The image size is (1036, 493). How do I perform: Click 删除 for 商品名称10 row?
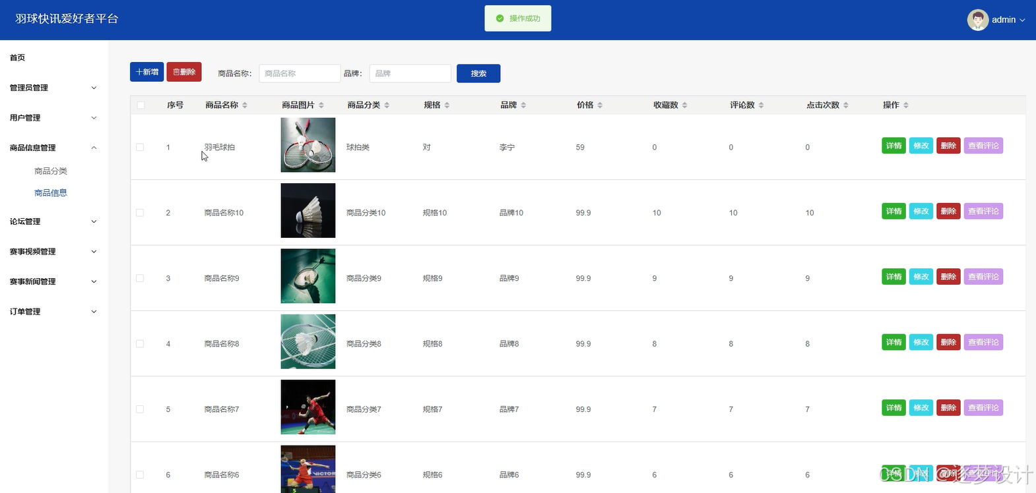[948, 211]
